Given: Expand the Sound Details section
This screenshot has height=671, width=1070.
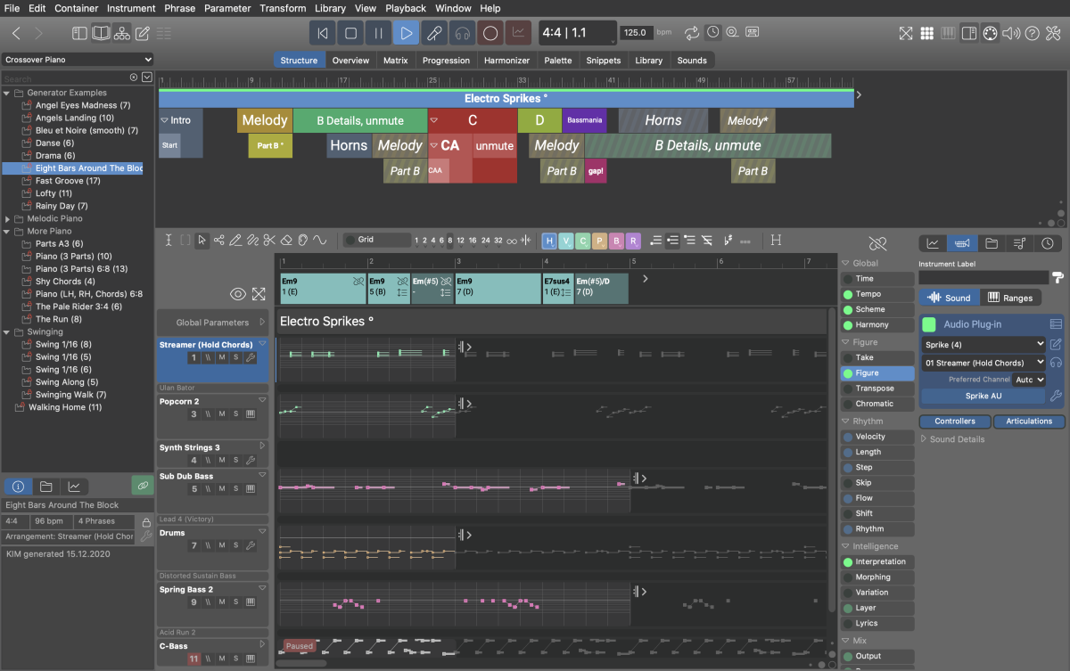Looking at the screenshot, I should (x=925, y=439).
